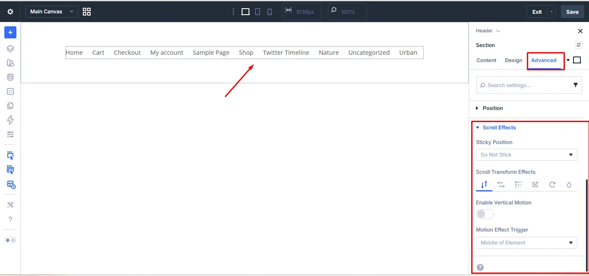
Task: Click the 100% zoom field
Action: 347,12
